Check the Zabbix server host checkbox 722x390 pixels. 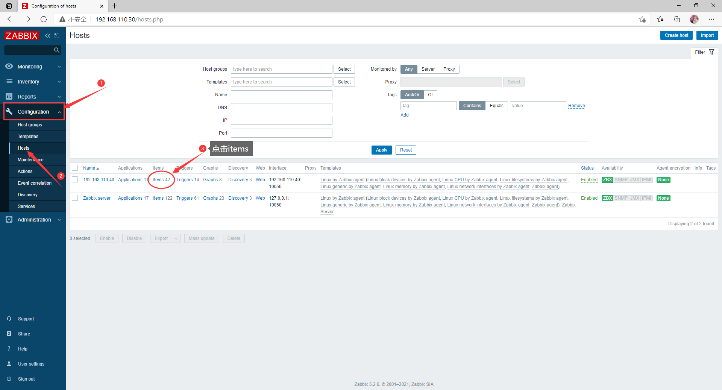tap(75, 198)
